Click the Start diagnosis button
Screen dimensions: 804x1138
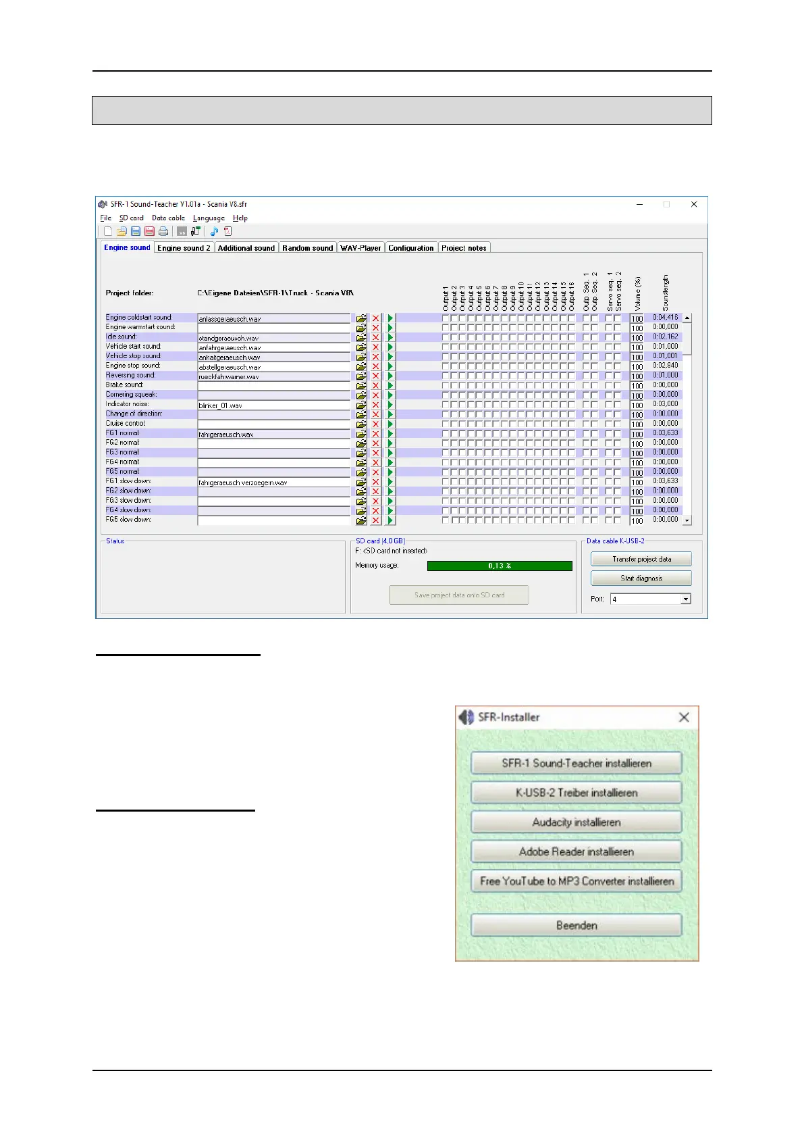tap(641, 578)
